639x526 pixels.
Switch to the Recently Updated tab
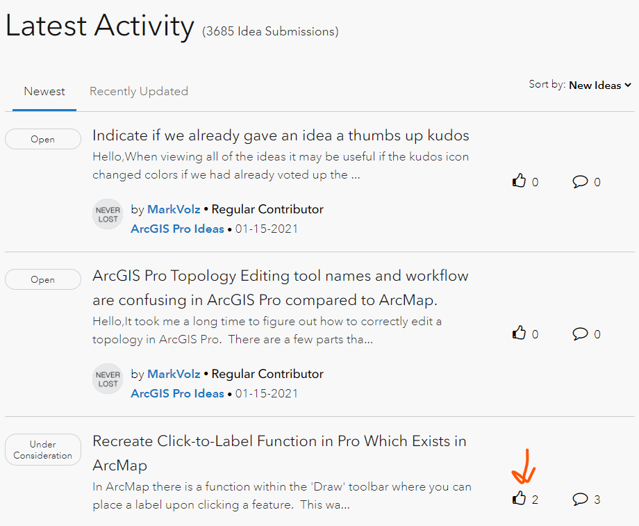pyautogui.click(x=139, y=91)
